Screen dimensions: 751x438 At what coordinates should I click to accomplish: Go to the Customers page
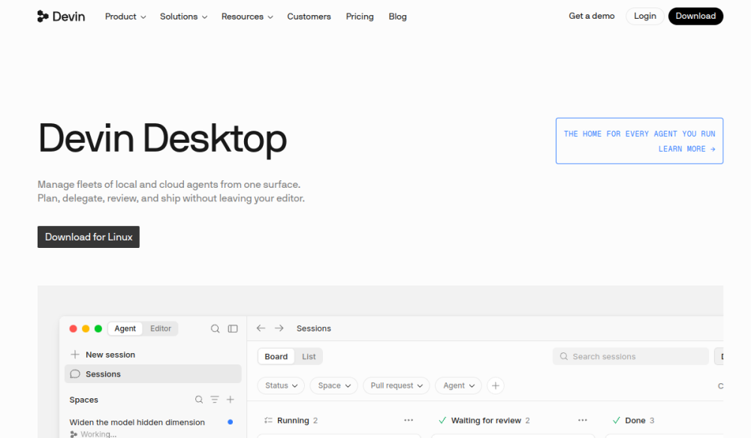tap(309, 17)
